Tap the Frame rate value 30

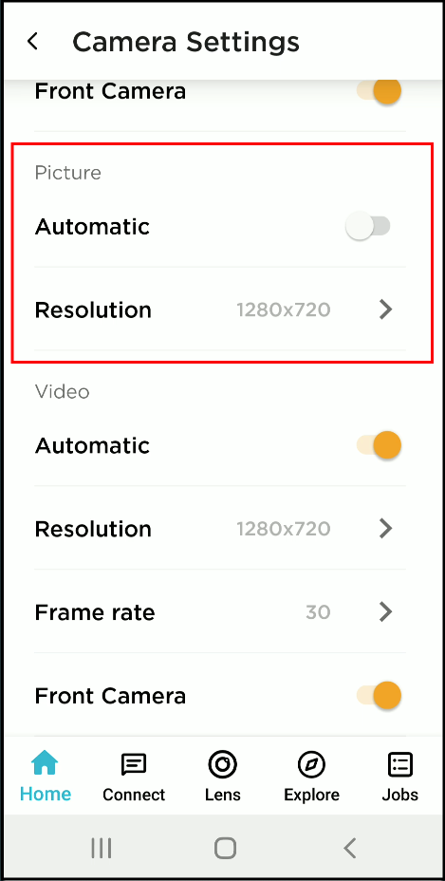coord(318,612)
